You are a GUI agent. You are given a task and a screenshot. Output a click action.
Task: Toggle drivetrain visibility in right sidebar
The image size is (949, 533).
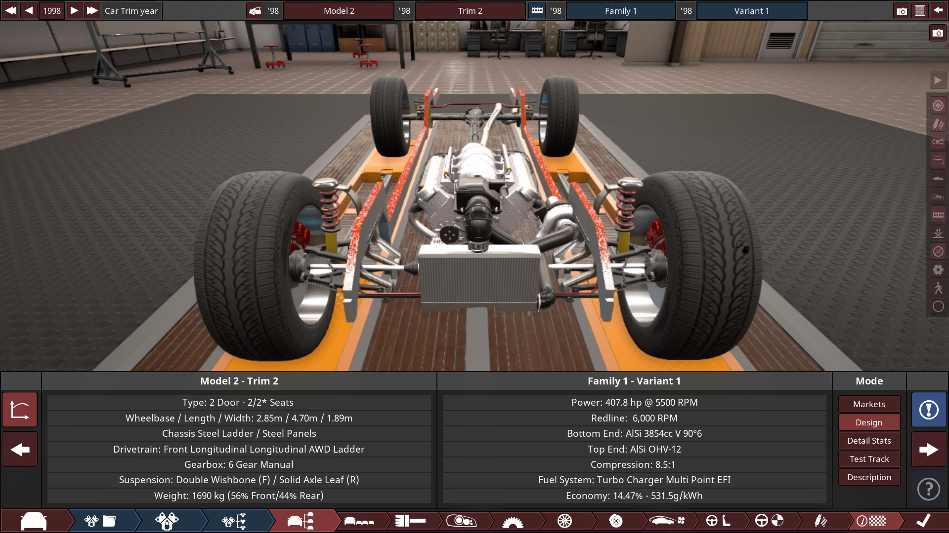coord(938,142)
